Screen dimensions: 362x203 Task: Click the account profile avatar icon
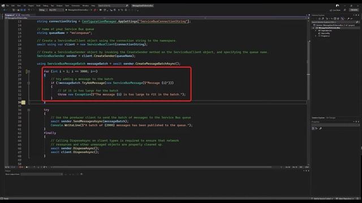pos(338,6)
